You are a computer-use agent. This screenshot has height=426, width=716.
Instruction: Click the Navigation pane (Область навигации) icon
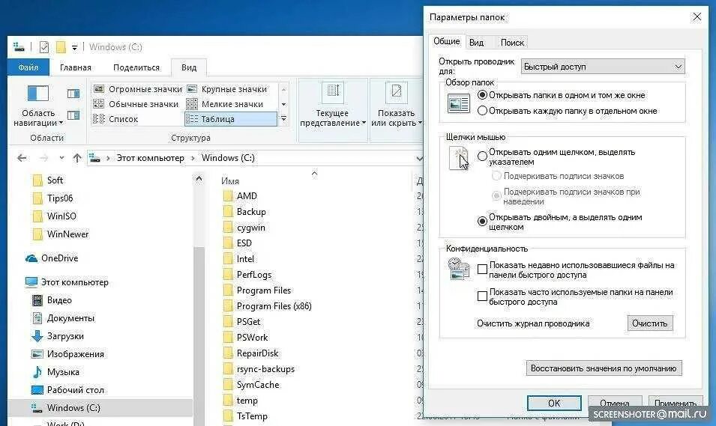click(38, 94)
